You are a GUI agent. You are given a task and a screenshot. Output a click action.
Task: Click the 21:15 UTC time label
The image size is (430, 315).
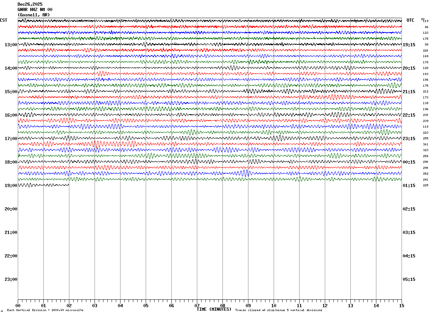coord(409,92)
